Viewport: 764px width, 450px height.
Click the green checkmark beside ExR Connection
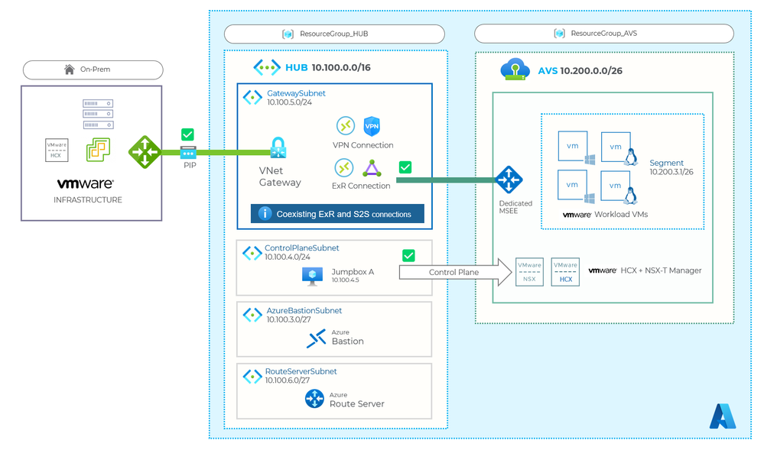(x=405, y=167)
